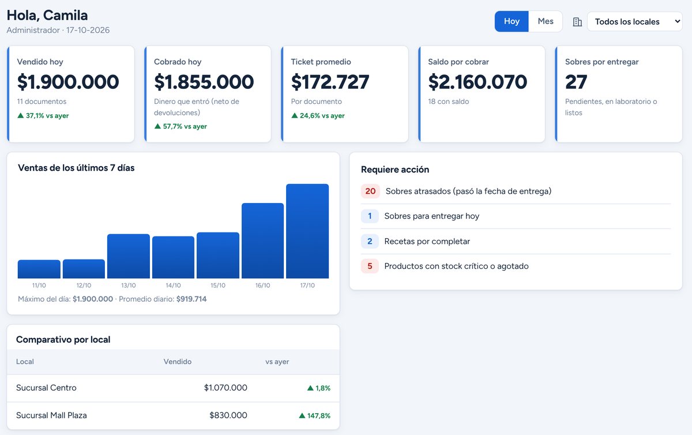Click the 147,8% change value
This screenshot has width=692, height=435.
point(315,415)
